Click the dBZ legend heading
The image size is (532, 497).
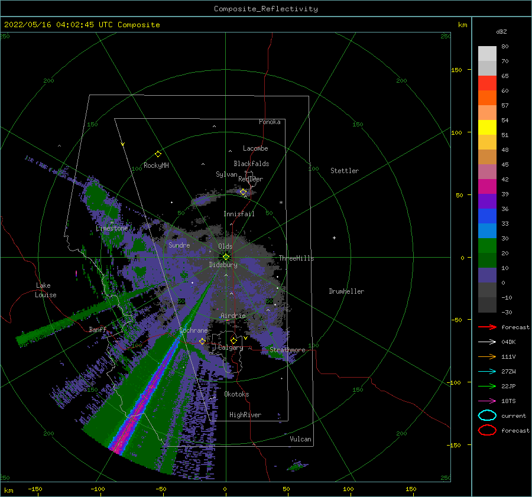(501, 31)
